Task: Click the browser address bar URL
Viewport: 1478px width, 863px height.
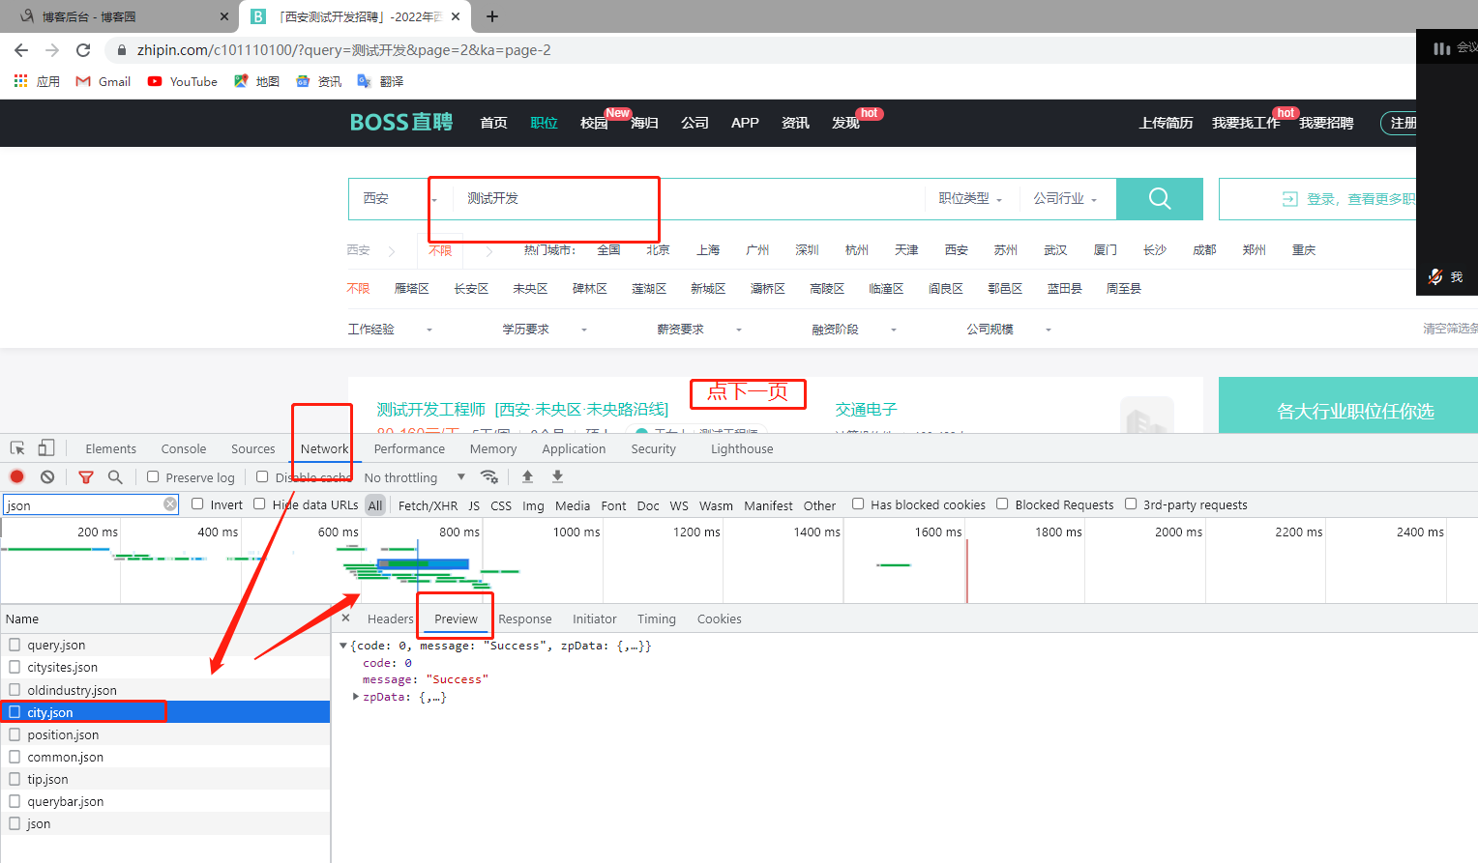Action: tap(343, 50)
